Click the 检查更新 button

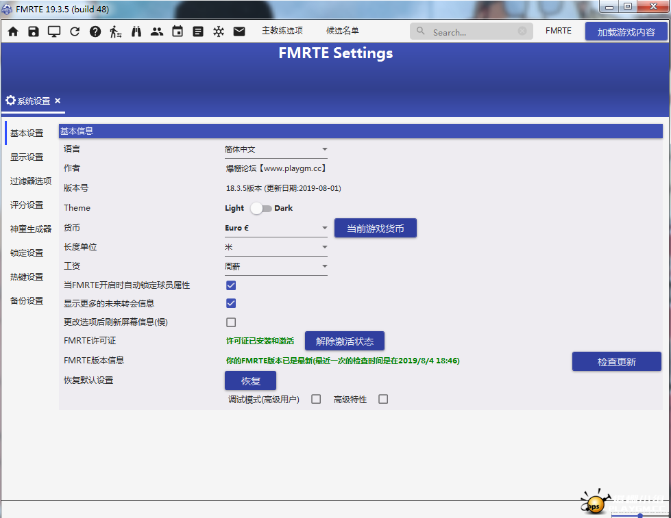617,361
